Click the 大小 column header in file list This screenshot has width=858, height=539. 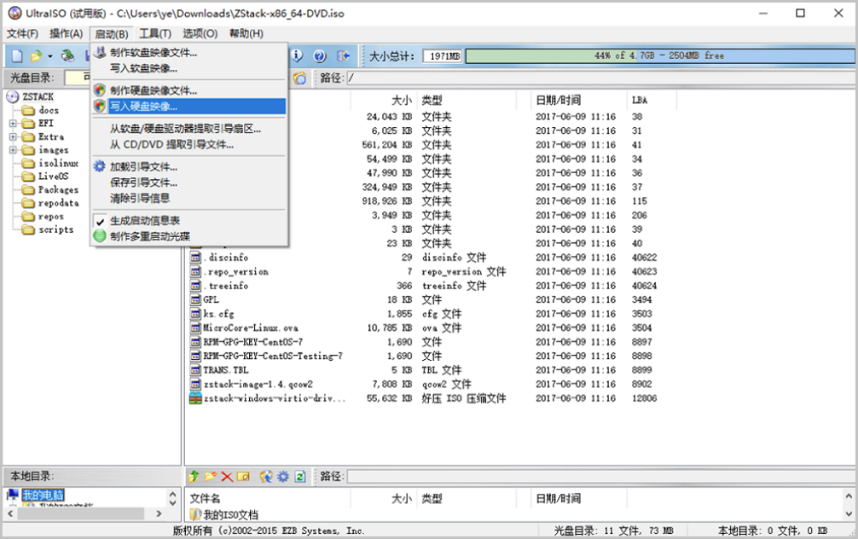pos(401,100)
